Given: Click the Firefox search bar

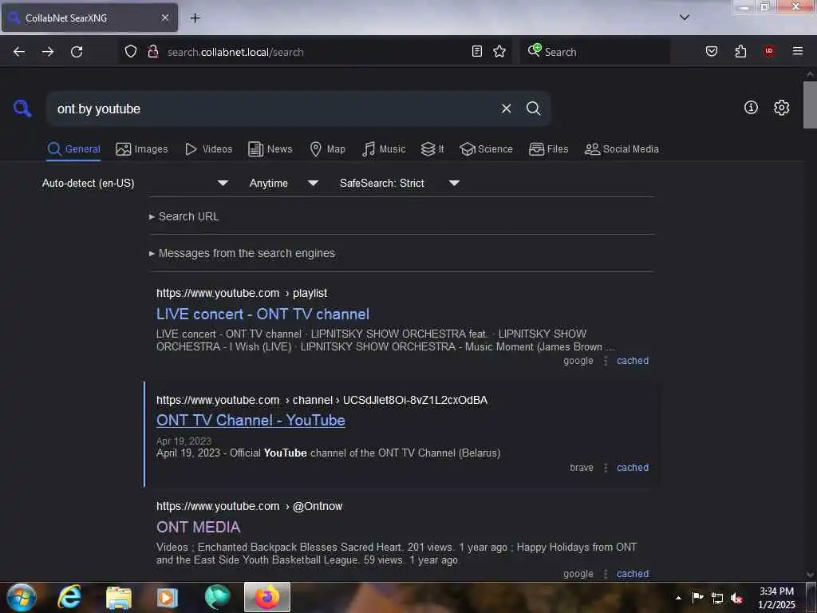Looking at the screenshot, I should [x=595, y=52].
